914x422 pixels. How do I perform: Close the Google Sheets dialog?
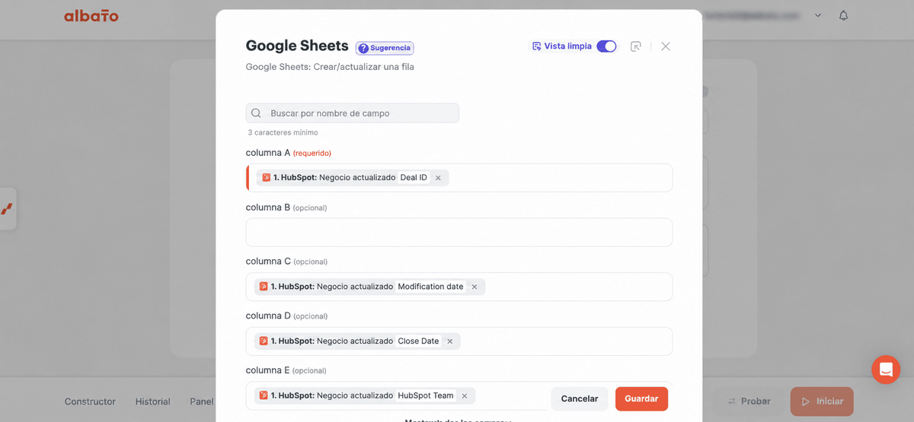coord(666,46)
